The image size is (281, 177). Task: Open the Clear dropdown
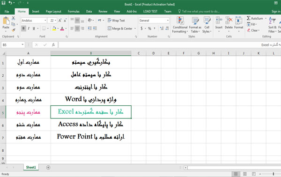tap(253, 30)
